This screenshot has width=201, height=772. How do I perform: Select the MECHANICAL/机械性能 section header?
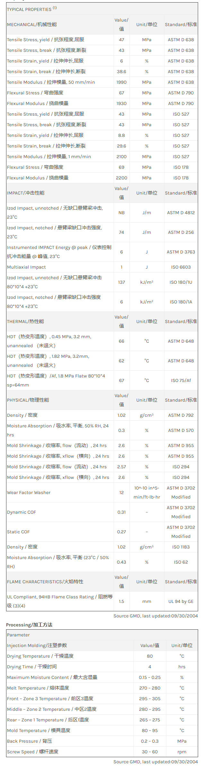point(31,24)
